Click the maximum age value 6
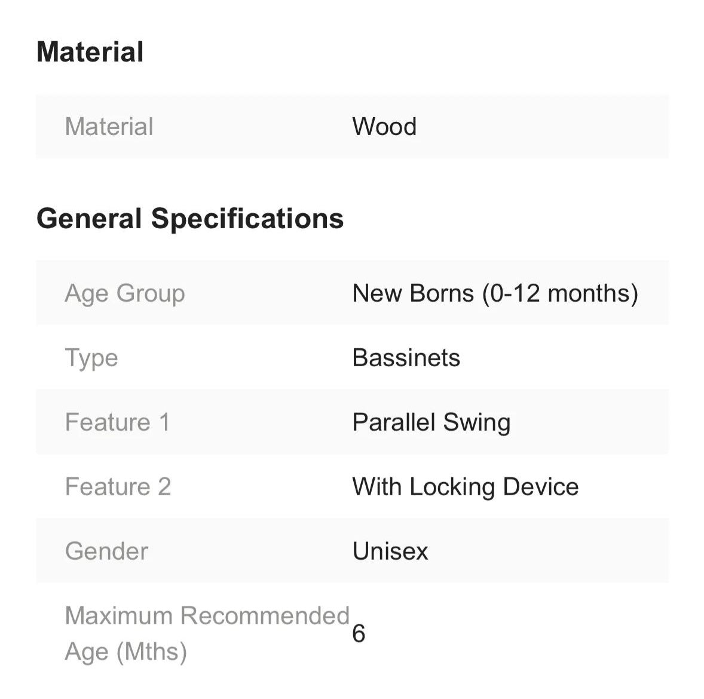The image size is (704, 699). tap(359, 634)
